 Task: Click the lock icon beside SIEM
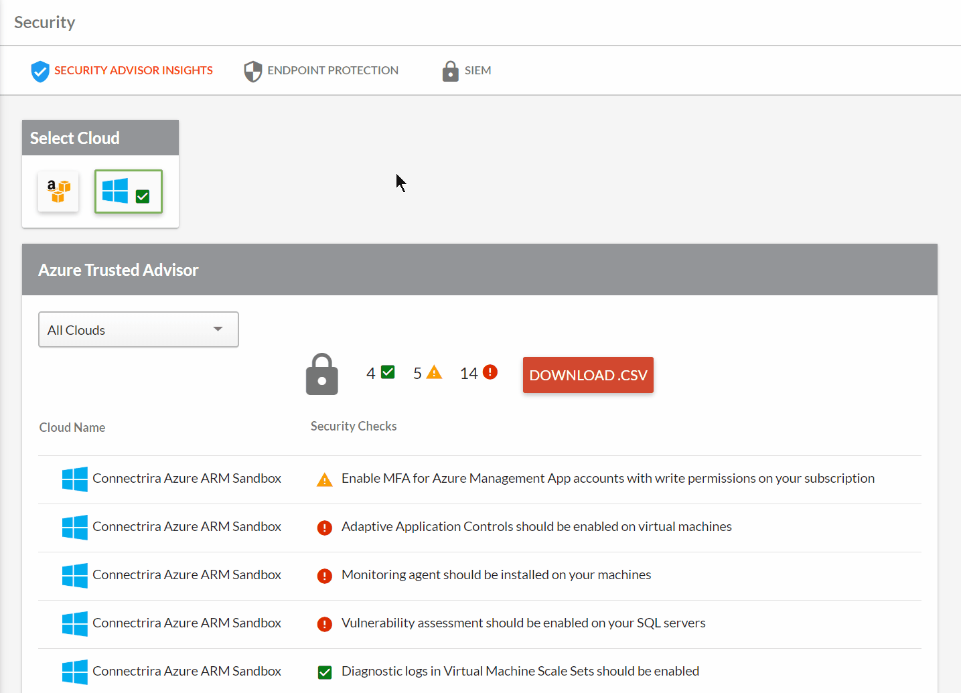tap(450, 71)
